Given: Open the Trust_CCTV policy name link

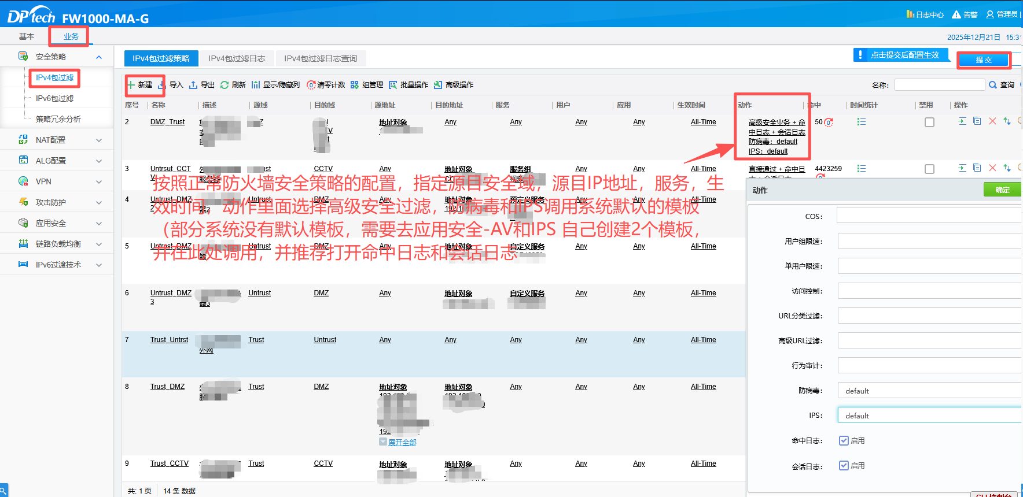Looking at the screenshot, I should pos(170,463).
